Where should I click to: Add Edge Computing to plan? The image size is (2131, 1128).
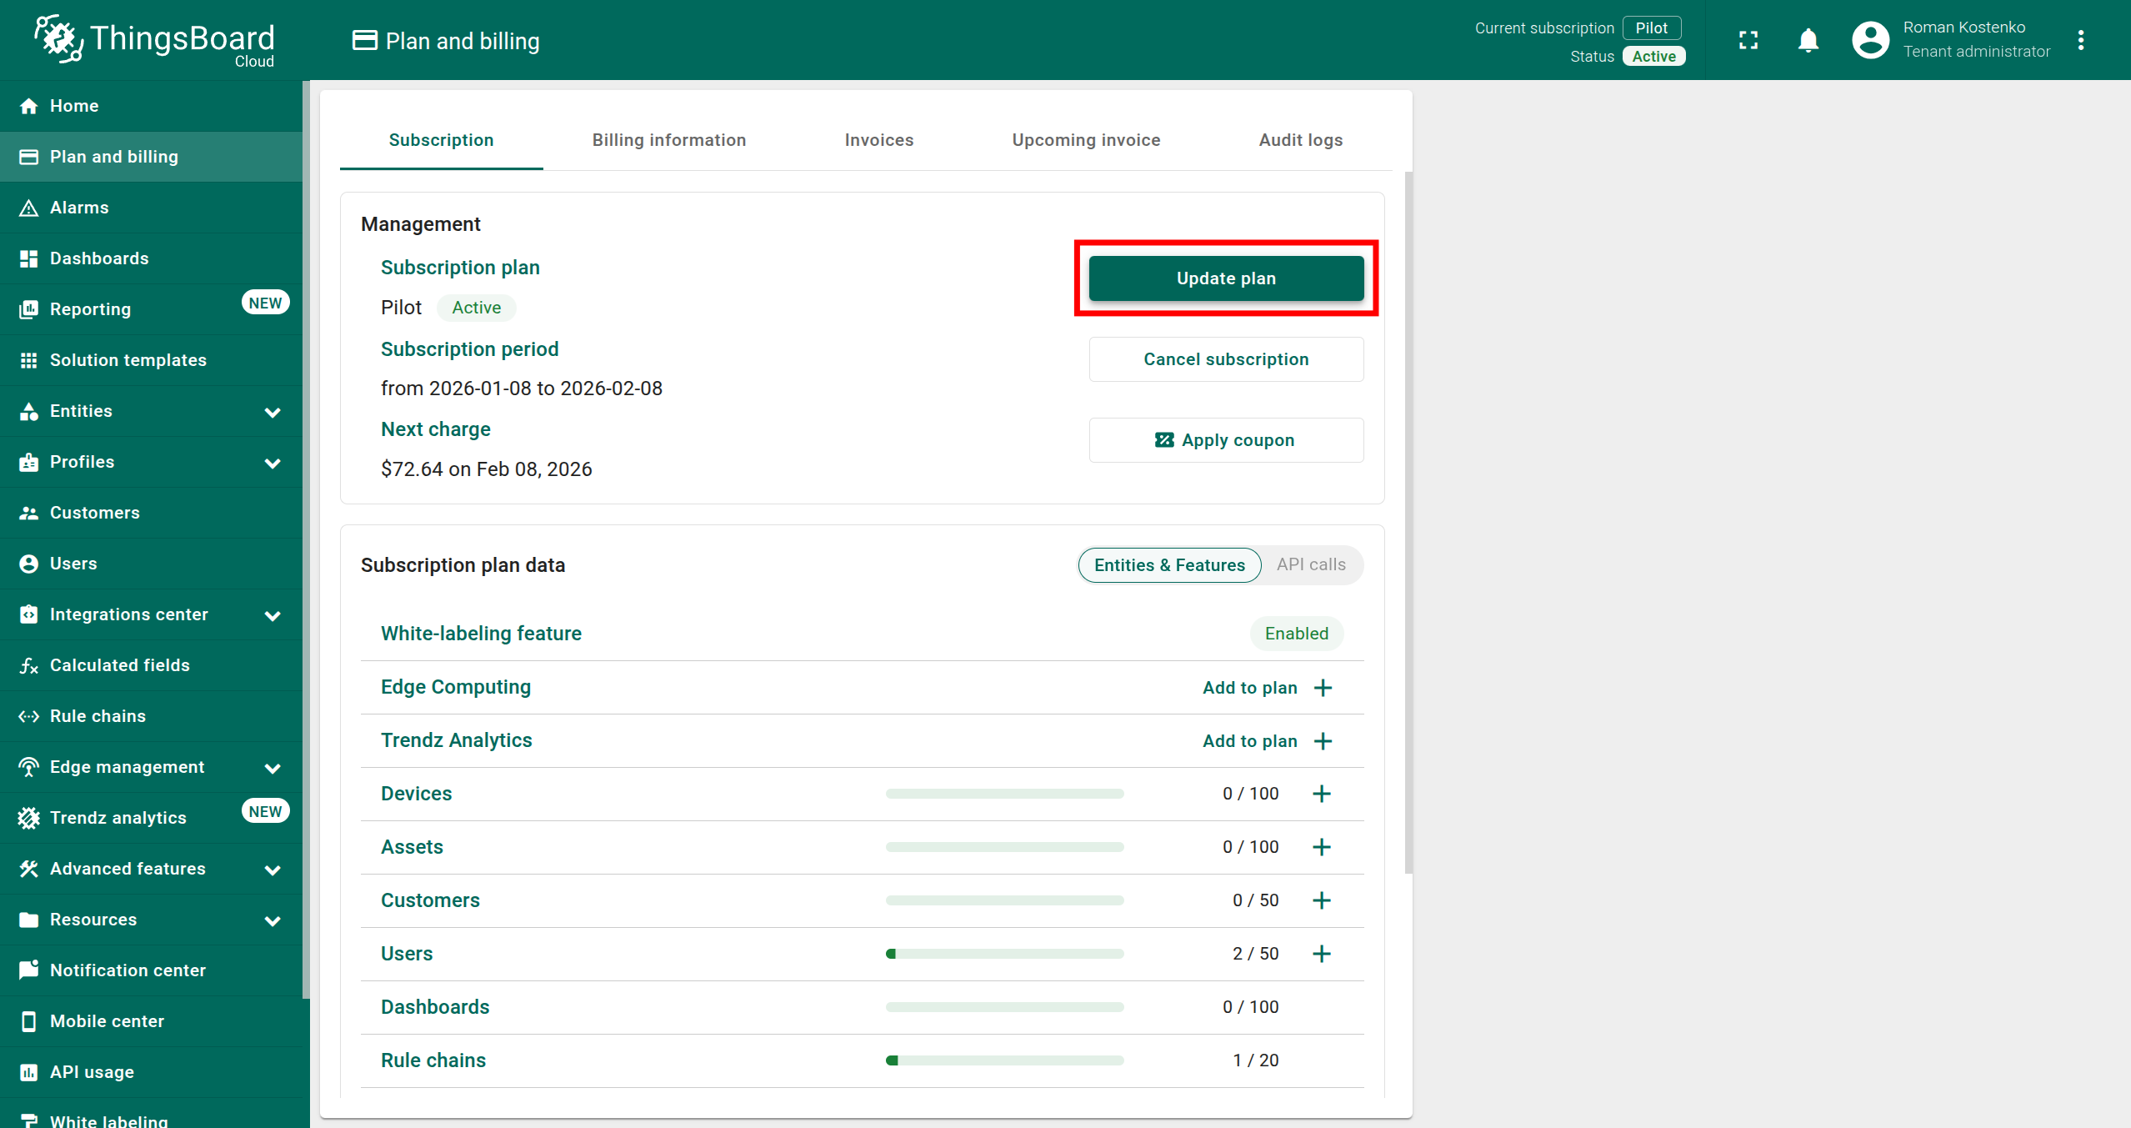pyautogui.click(x=1267, y=688)
